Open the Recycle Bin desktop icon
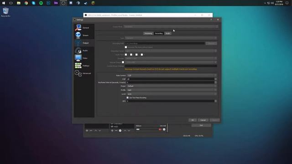 coord(5,12)
